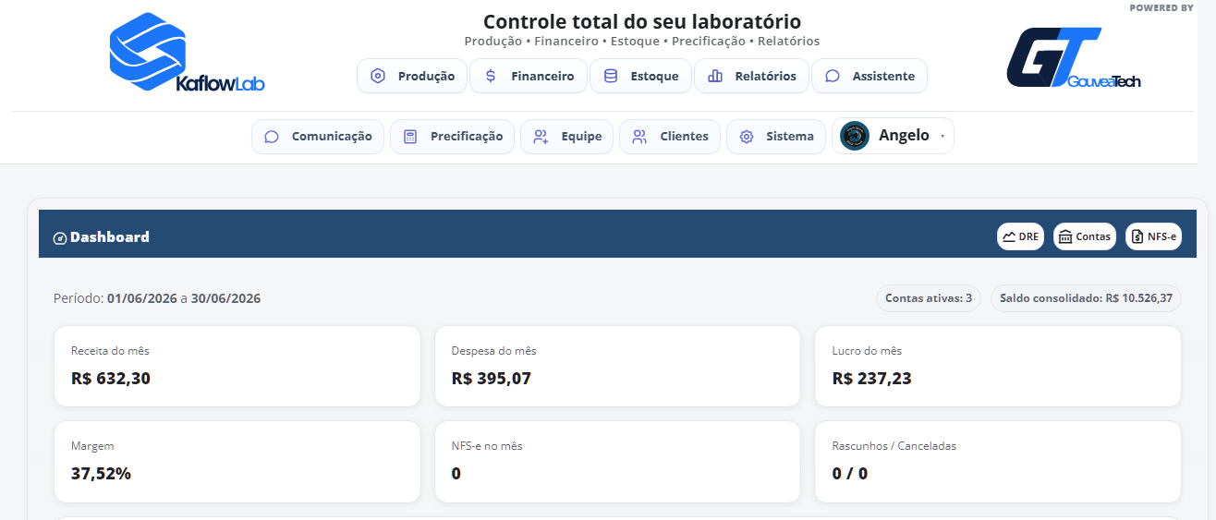Select the Despesa do mês card
The width and height of the screenshot is (1216, 520).
click(x=617, y=366)
